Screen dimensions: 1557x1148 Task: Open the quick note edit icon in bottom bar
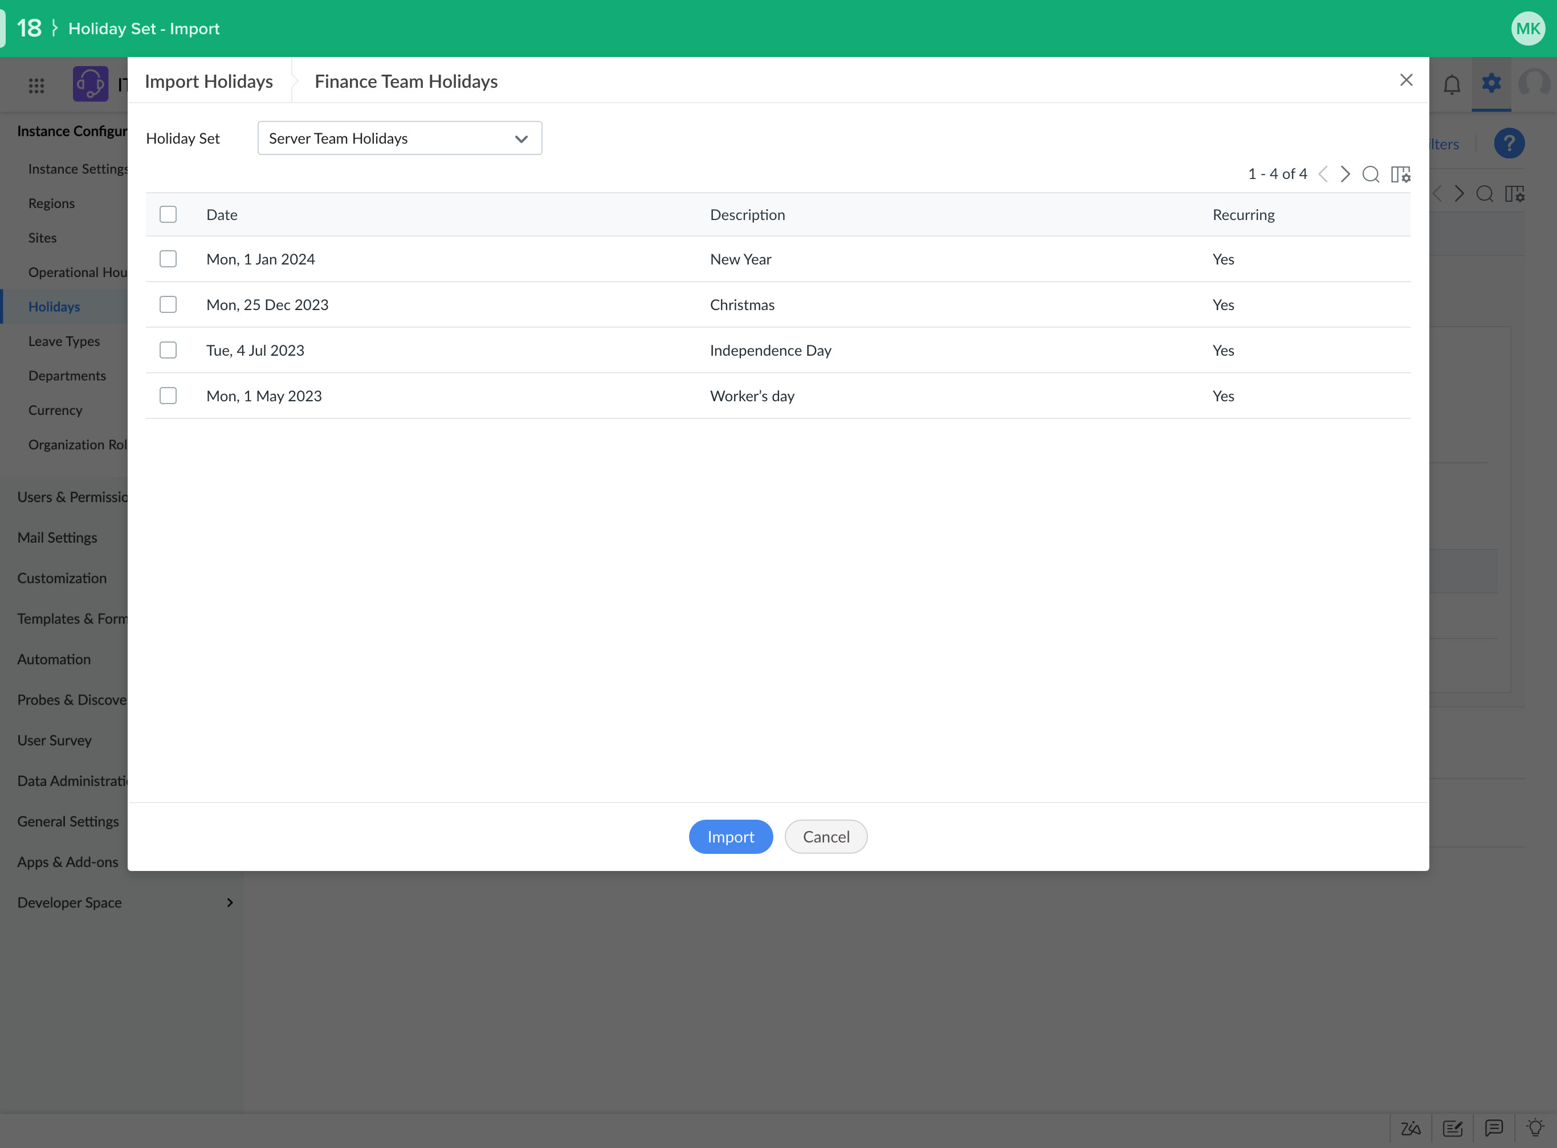point(1452,1128)
